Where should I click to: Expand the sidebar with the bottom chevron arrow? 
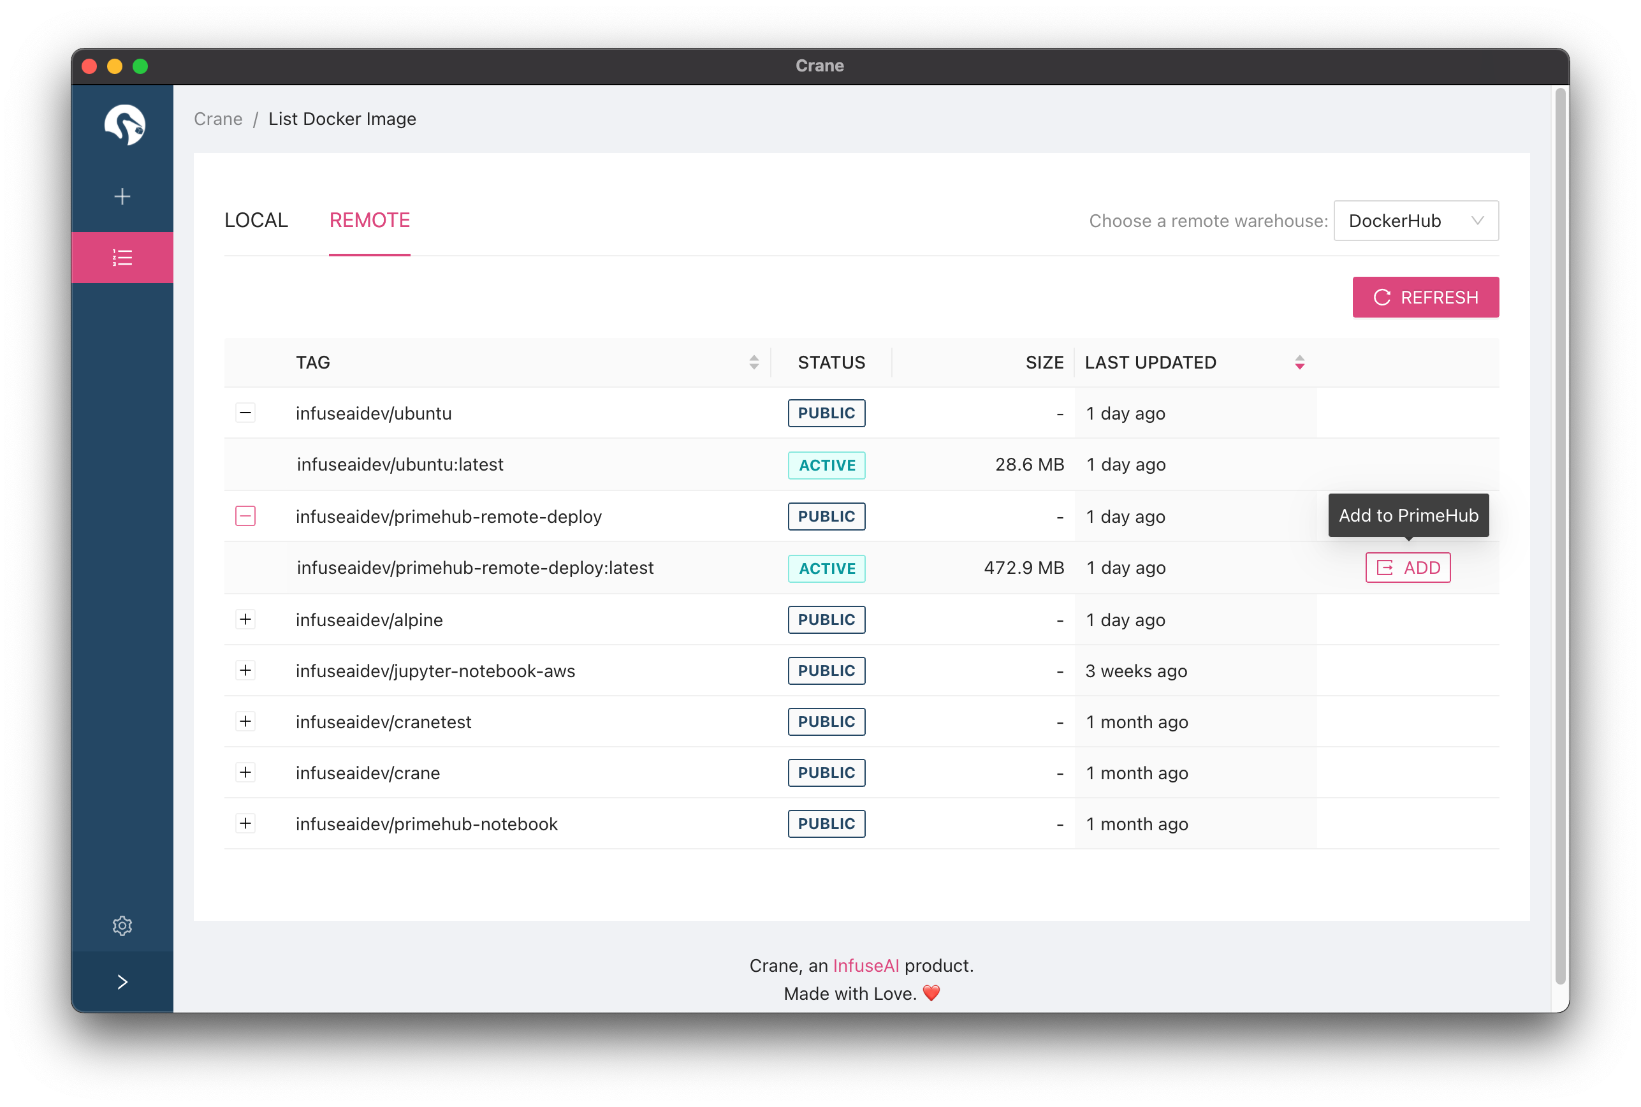click(x=122, y=981)
